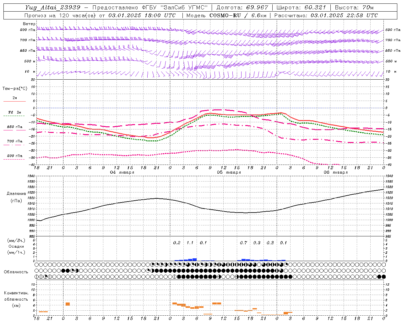This screenshot has width=402, height=321.
Task: Click the 1.1 precipitation amount value
Action: (x=190, y=243)
